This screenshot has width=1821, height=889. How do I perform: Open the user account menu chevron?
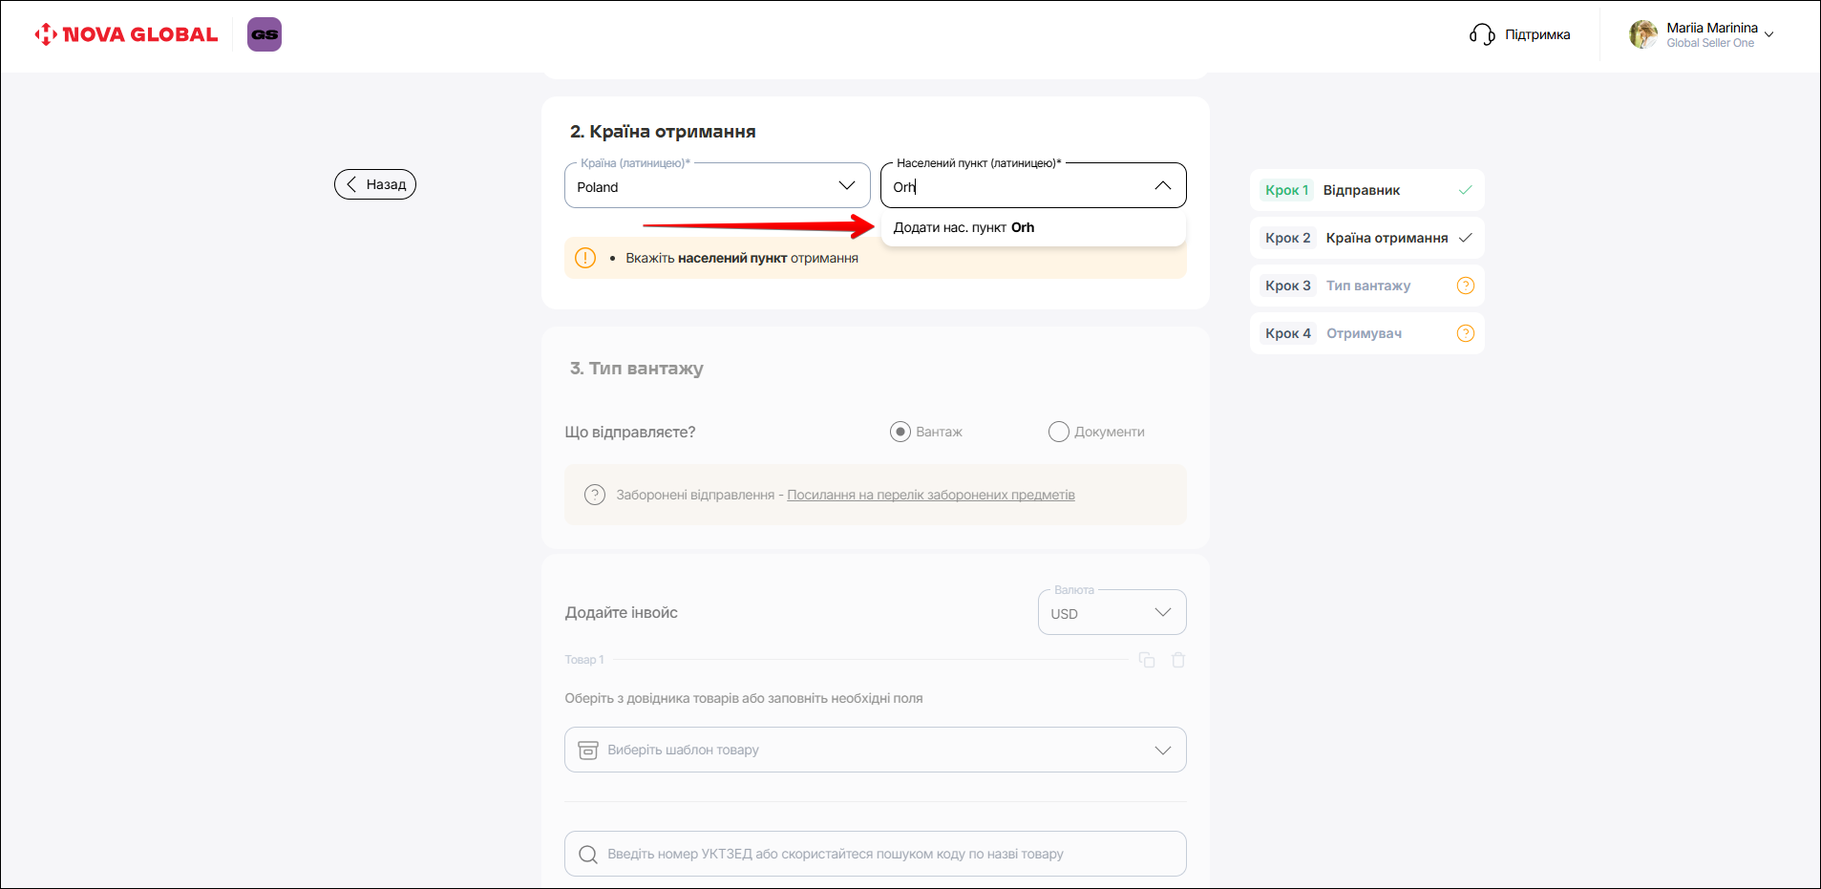pos(1769,34)
